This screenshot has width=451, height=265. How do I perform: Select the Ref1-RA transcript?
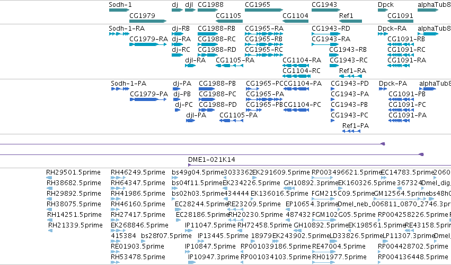coord(350,76)
